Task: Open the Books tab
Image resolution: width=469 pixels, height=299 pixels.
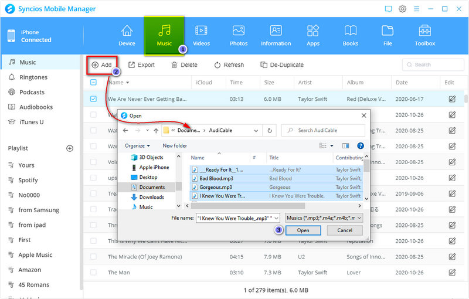Action: tap(350, 35)
